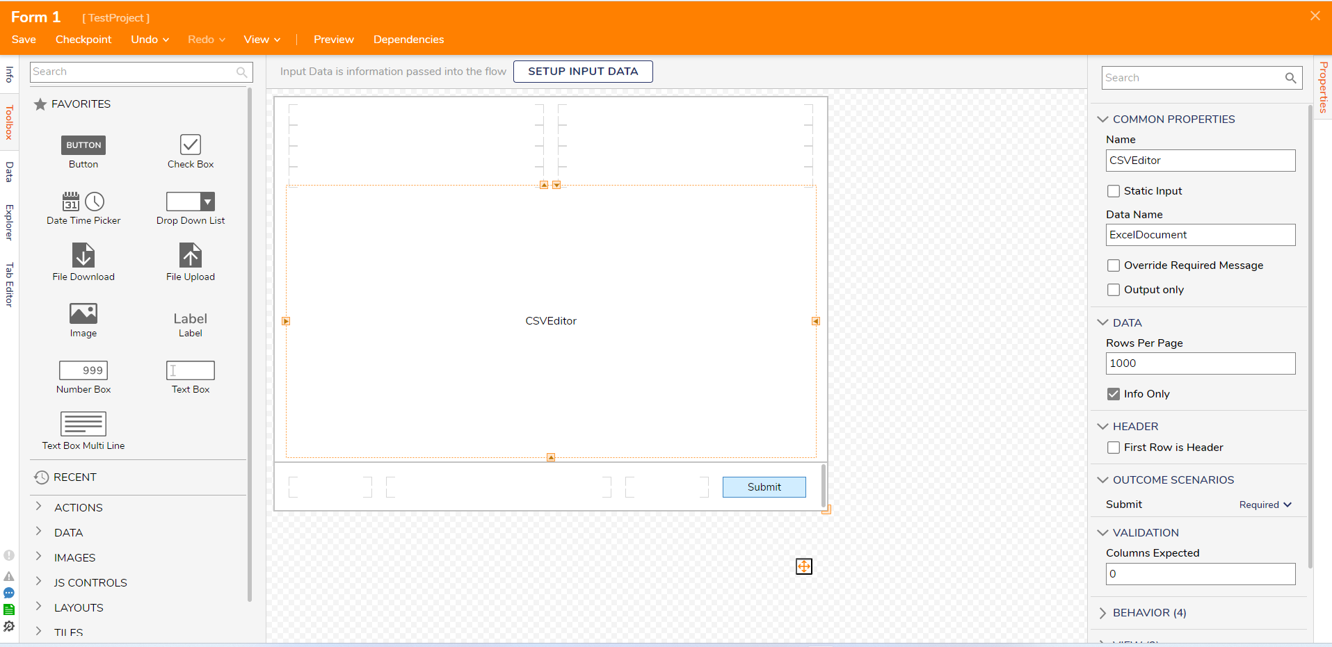Select the Button control icon
The width and height of the screenshot is (1332, 647).
pos(83,145)
